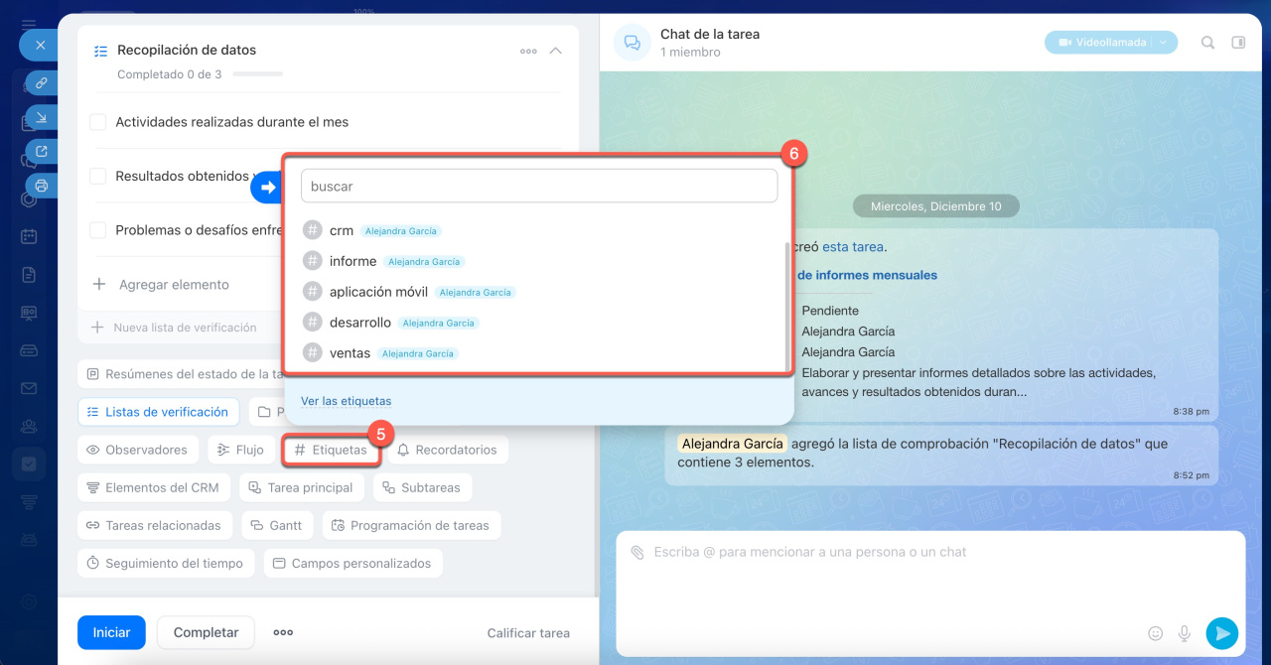
Task: Click the microphone icon in message box
Action: (1185, 633)
